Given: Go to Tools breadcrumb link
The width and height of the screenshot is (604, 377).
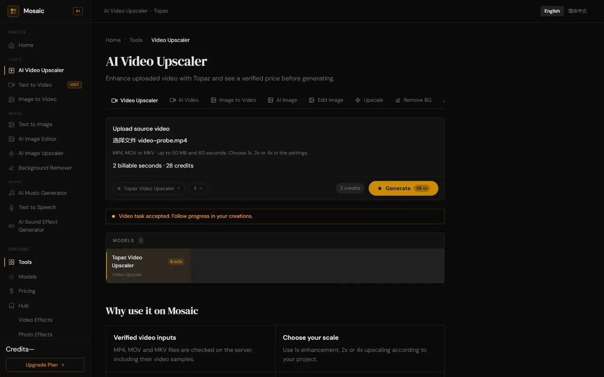Looking at the screenshot, I should [x=136, y=40].
